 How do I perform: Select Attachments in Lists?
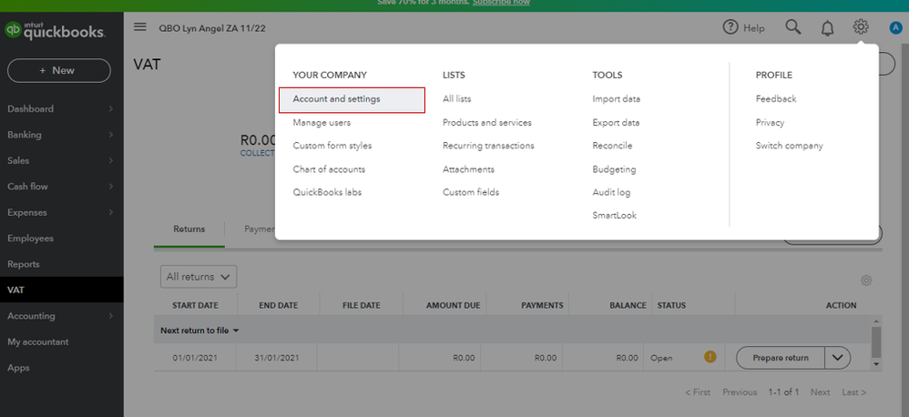pos(468,169)
